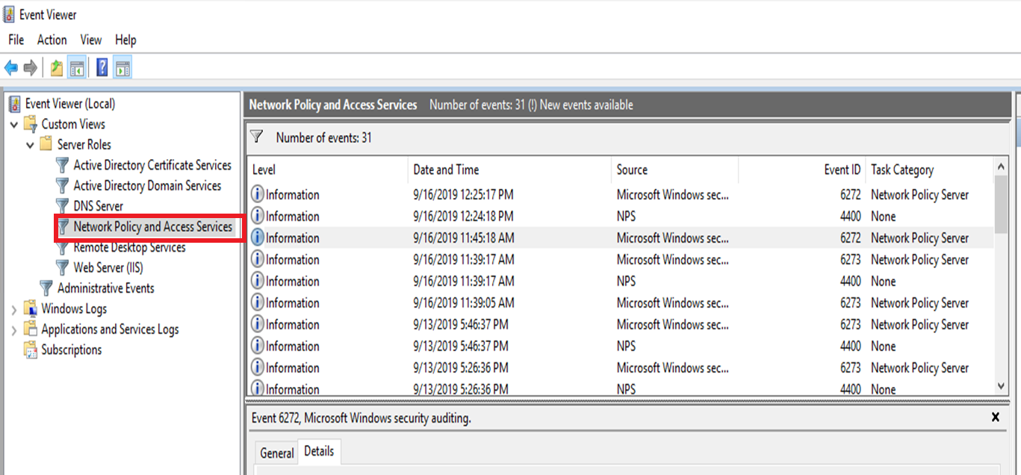Screen dimensions: 1021x475
Task: Click the filter funnel icon above event list
Action: pyautogui.click(x=257, y=137)
